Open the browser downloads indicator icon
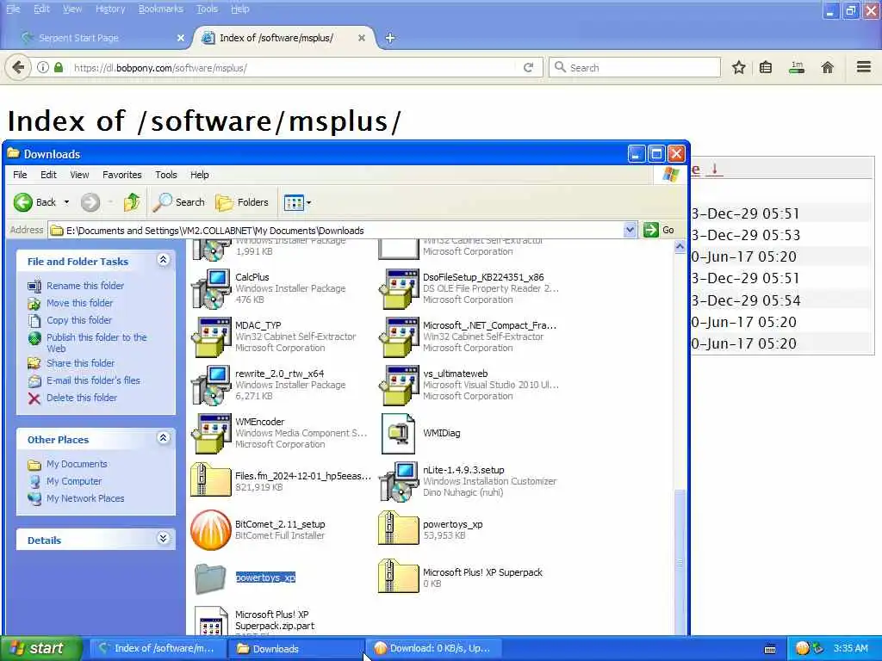882x661 pixels. tap(797, 67)
